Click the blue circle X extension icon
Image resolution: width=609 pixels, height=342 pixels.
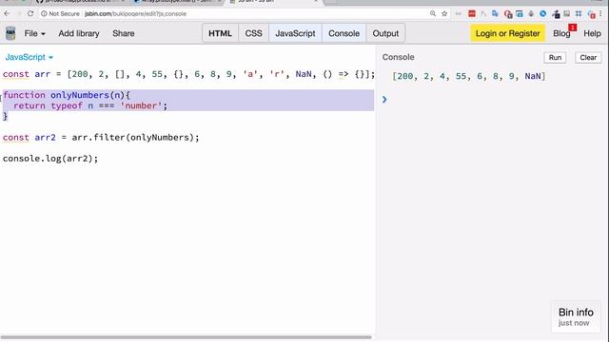click(543, 13)
